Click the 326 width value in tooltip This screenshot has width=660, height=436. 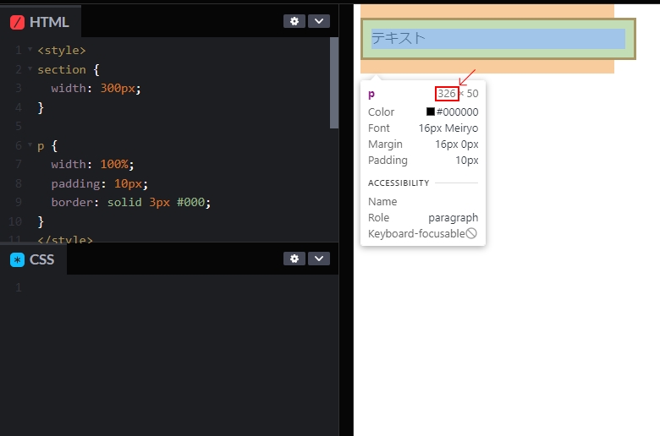click(447, 93)
